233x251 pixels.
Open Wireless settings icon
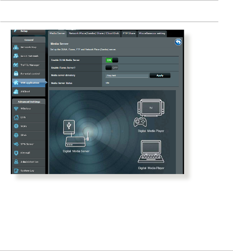(x=16, y=108)
